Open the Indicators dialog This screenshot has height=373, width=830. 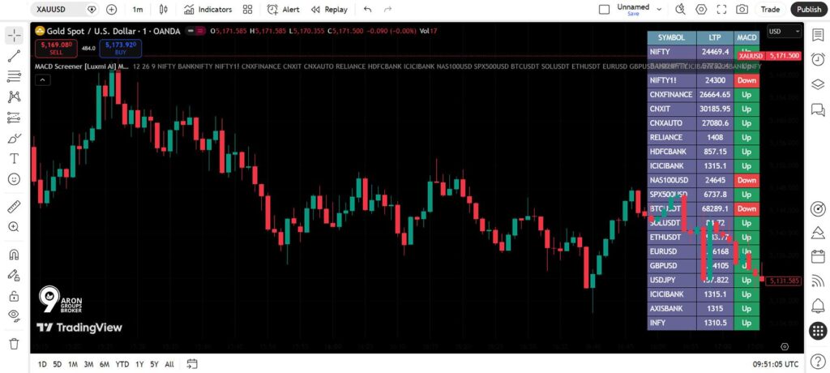207,9
